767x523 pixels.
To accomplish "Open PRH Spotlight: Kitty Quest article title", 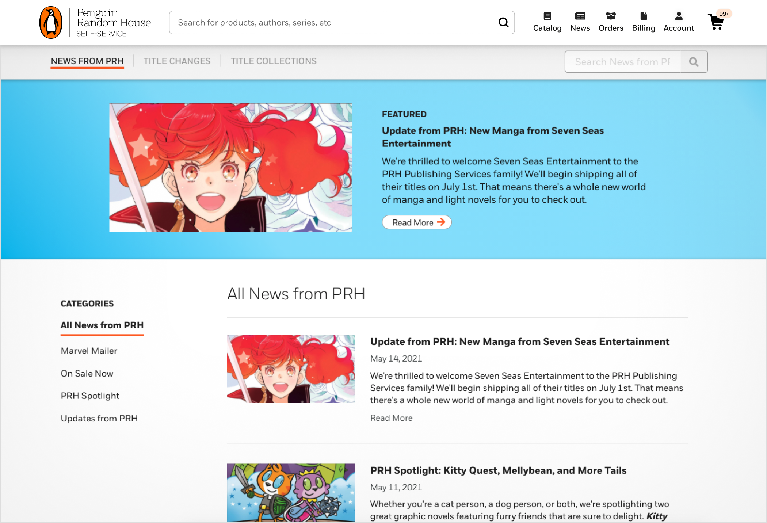I will 498,470.
